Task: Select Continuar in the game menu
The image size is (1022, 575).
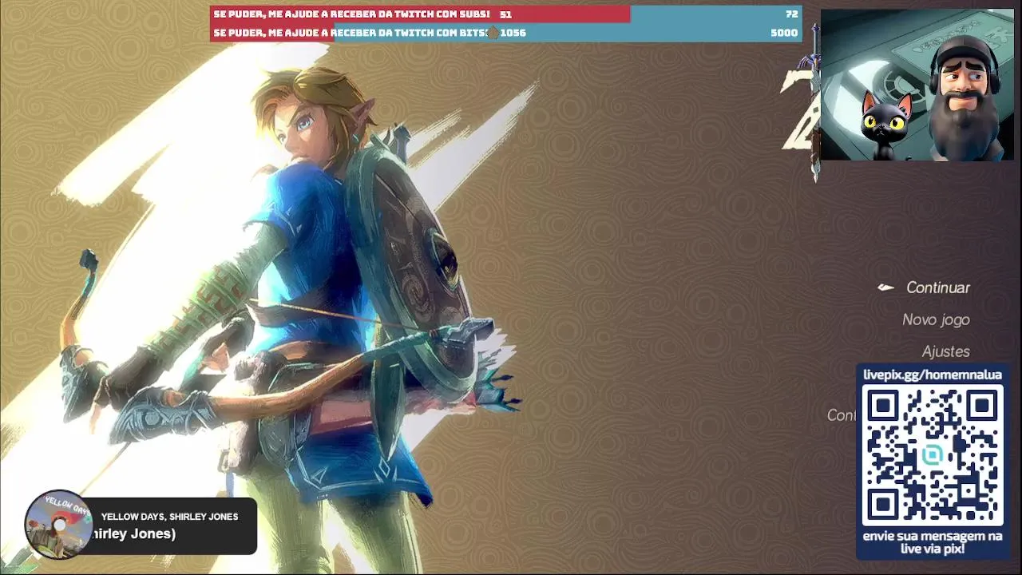Action: pyautogui.click(x=937, y=287)
